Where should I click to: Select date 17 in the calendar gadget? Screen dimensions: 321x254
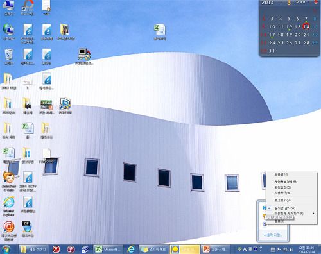click(x=272, y=35)
